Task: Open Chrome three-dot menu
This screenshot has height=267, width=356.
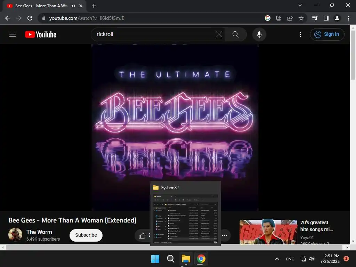Action: (x=348, y=18)
